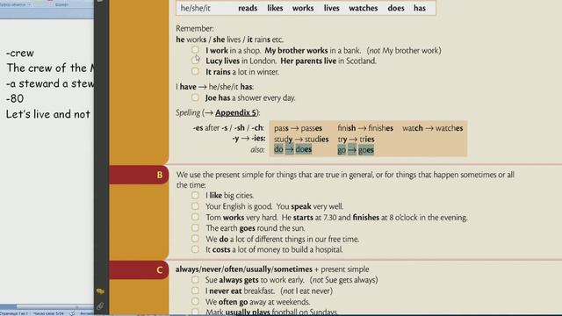This screenshot has width=562, height=316.
Task: Click the "Remember:" heading text
Action: (195, 29)
